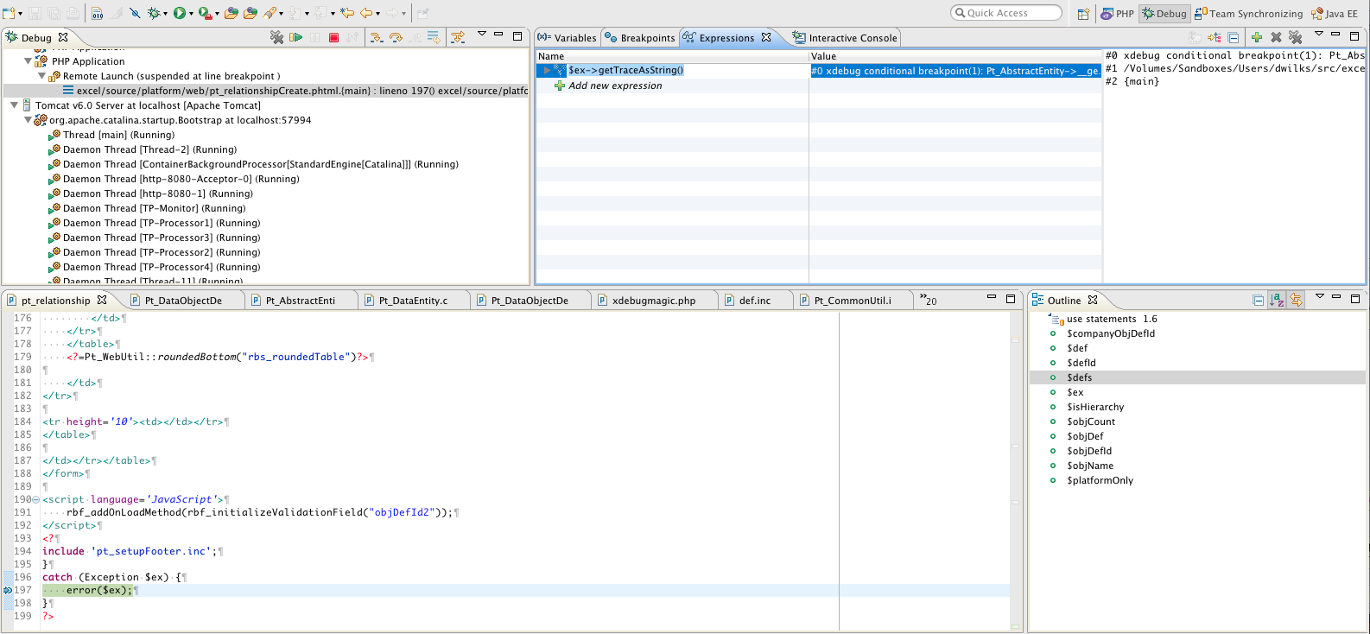
Task: Open the green Run button dropdown arrow
Action: 191,14
